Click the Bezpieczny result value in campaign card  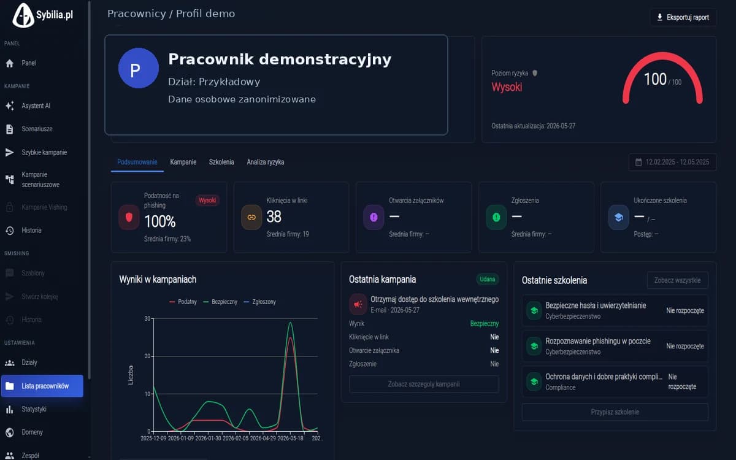click(485, 324)
